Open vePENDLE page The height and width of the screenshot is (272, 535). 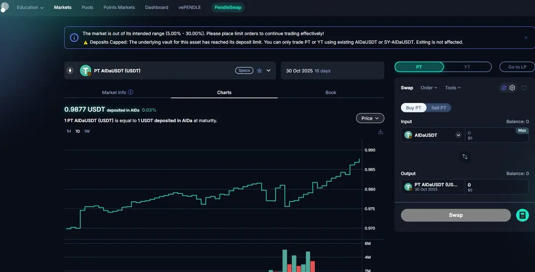[x=189, y=7]
